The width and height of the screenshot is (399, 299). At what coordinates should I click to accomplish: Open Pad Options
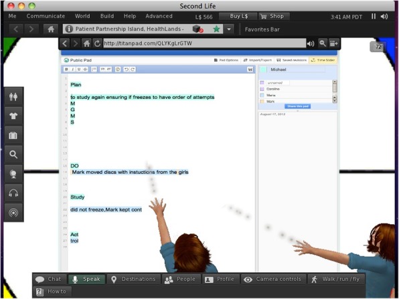(226, 60)
